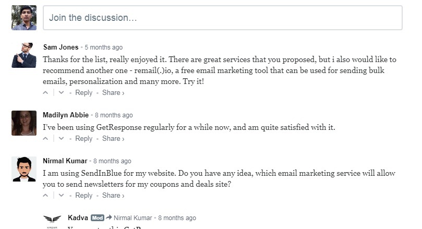Open Sam Jones's profile name link
This screenshot has height=229, width=422.
(x=61, y=47)
